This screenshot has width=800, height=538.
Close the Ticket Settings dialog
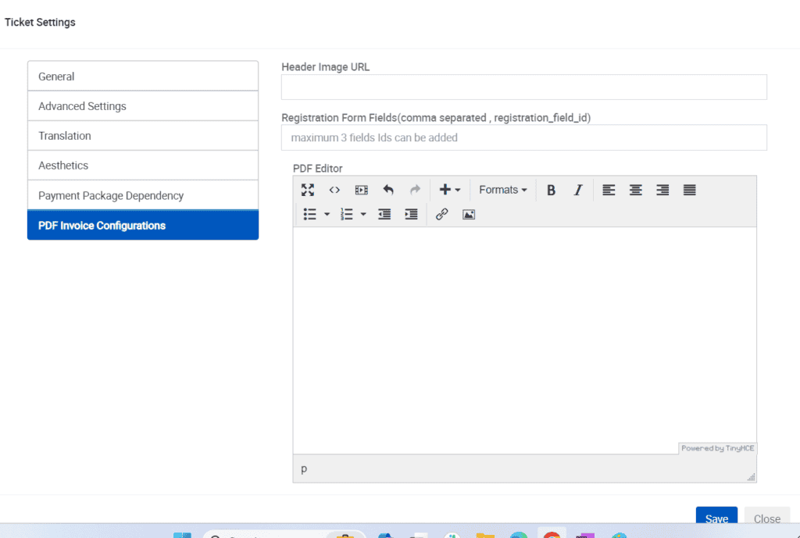tap(767, 517)
